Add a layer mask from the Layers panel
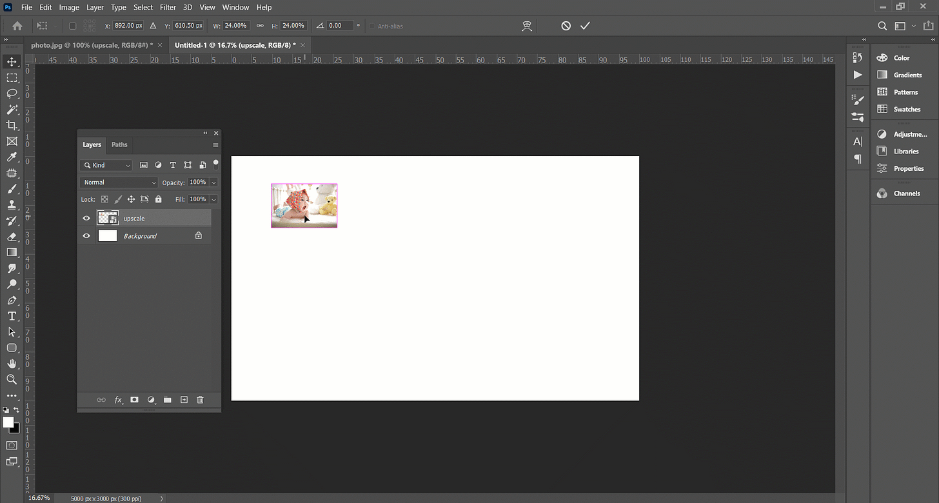Screen dimensions: 939x503 pos(134,400)
